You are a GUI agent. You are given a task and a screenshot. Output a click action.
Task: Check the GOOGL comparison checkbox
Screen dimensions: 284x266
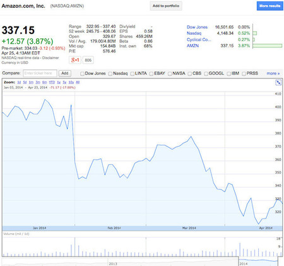point(206,73)
